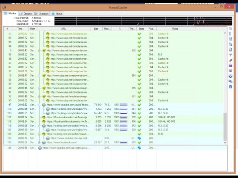Click the 100% progress bar in row 111
This screenshot has height=178, width=238.
point(123,117)
